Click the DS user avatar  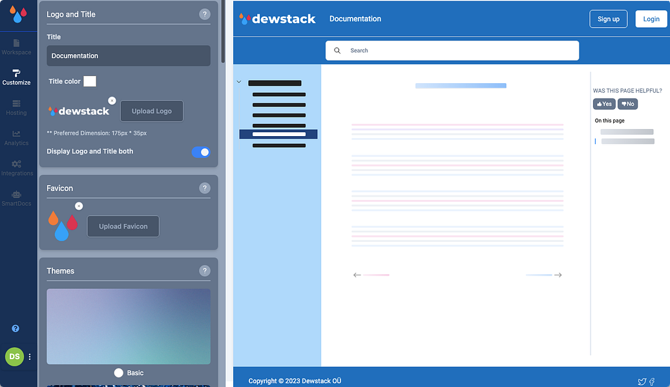point(14,356)
